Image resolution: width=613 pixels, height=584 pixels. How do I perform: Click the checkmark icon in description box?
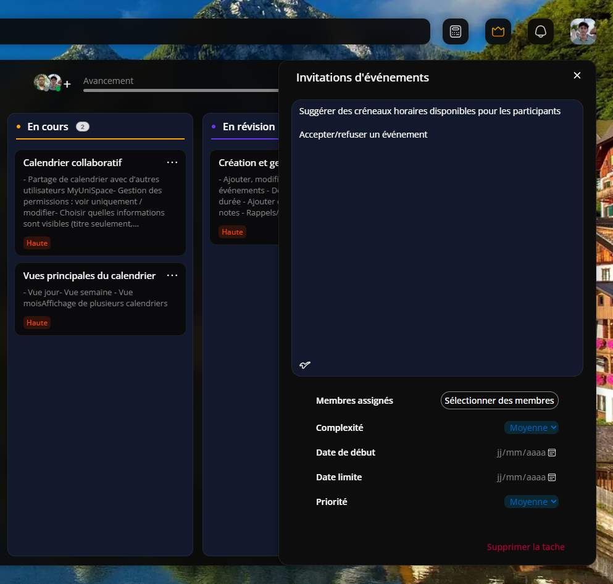tap(305, 365)
